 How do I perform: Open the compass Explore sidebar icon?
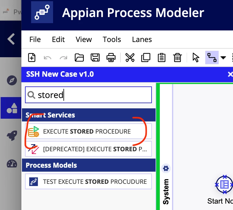pos(12,80)
